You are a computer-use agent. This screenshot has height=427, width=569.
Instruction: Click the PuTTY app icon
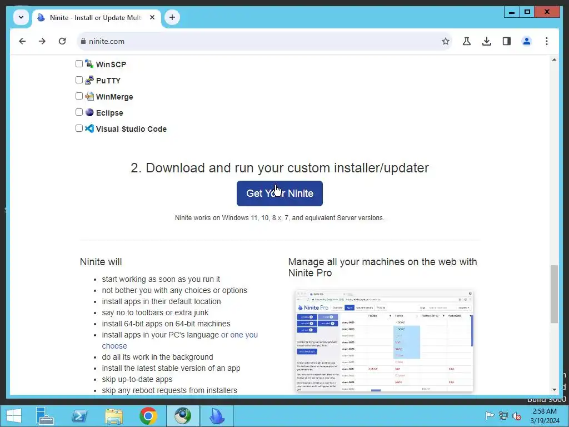89,80
